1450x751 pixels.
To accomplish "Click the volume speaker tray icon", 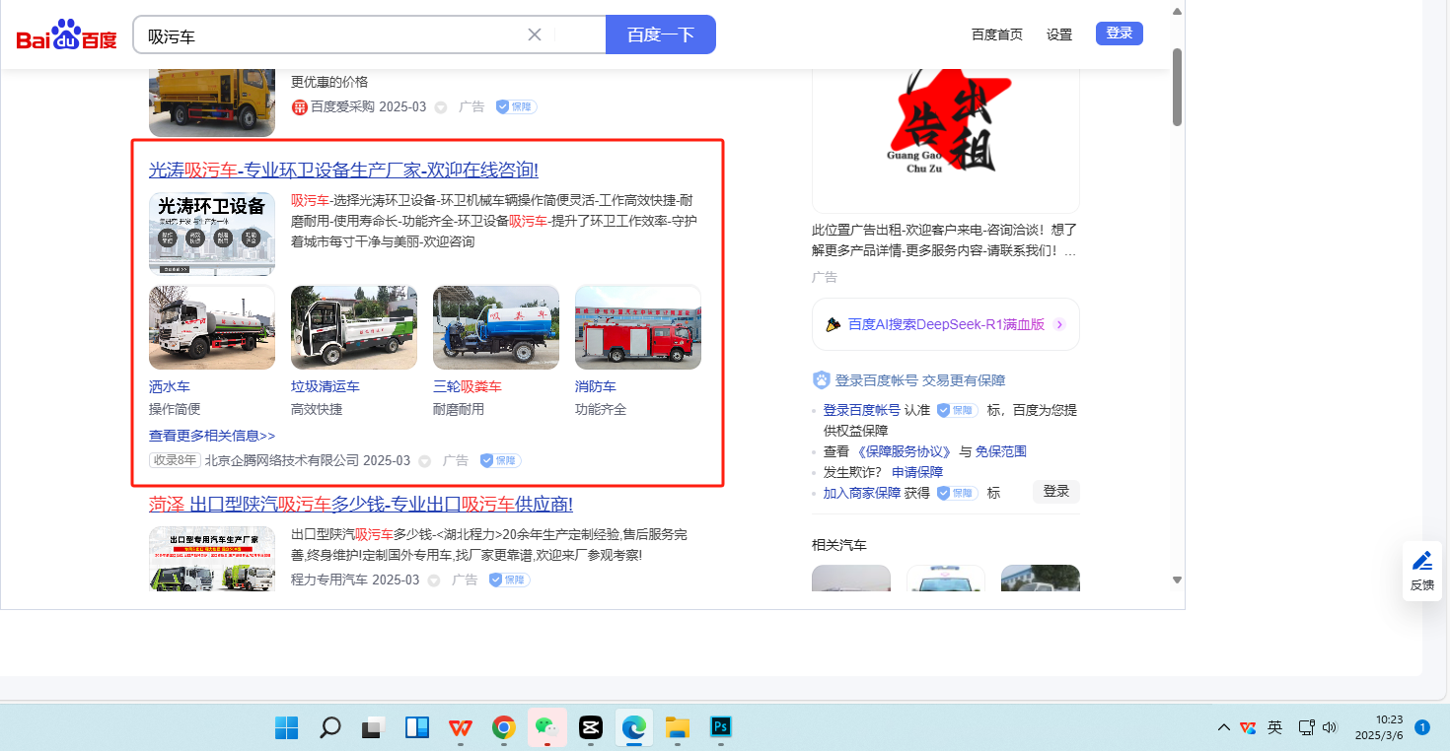I will [x=1330, y=728].
